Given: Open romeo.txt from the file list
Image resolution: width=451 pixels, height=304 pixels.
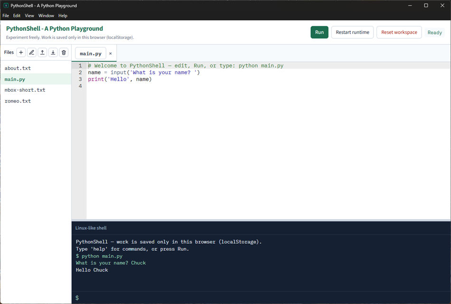Looking at the screenshot, I should (x=36, y=101).
